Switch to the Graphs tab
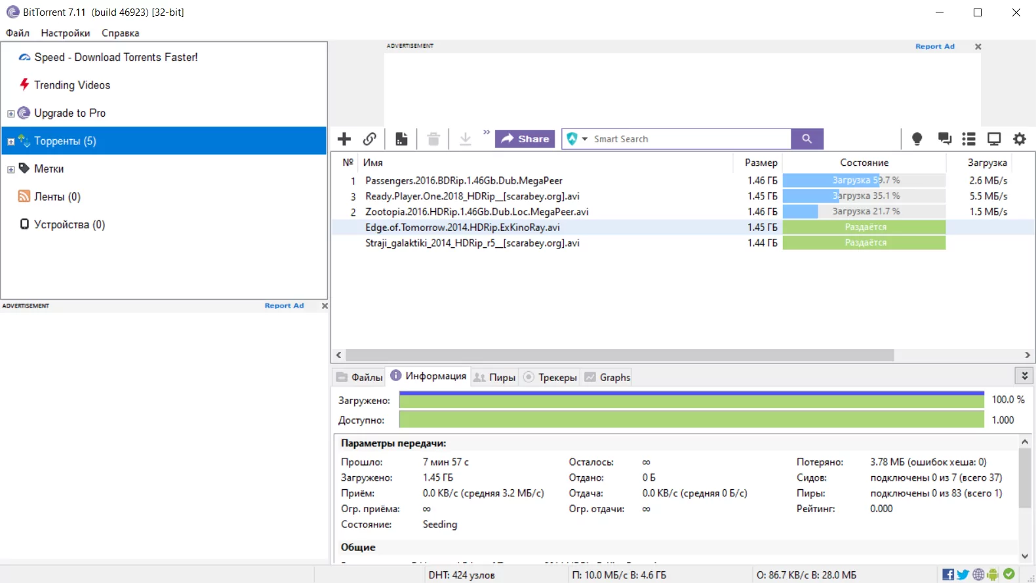The width and height of the screenshot is (1036, 583). pyautogui.click(x=607, y=377)
